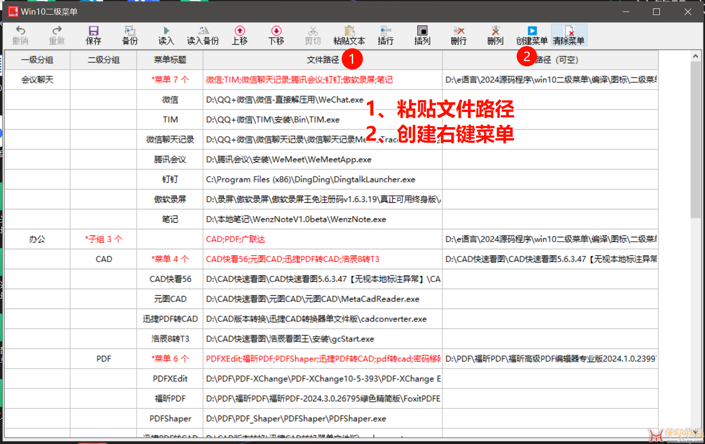Click the red 微信;TIM;微信聊天记录 list cell
Image resolution: width=705 pixels, height=444 pixels.
point(323,80)
